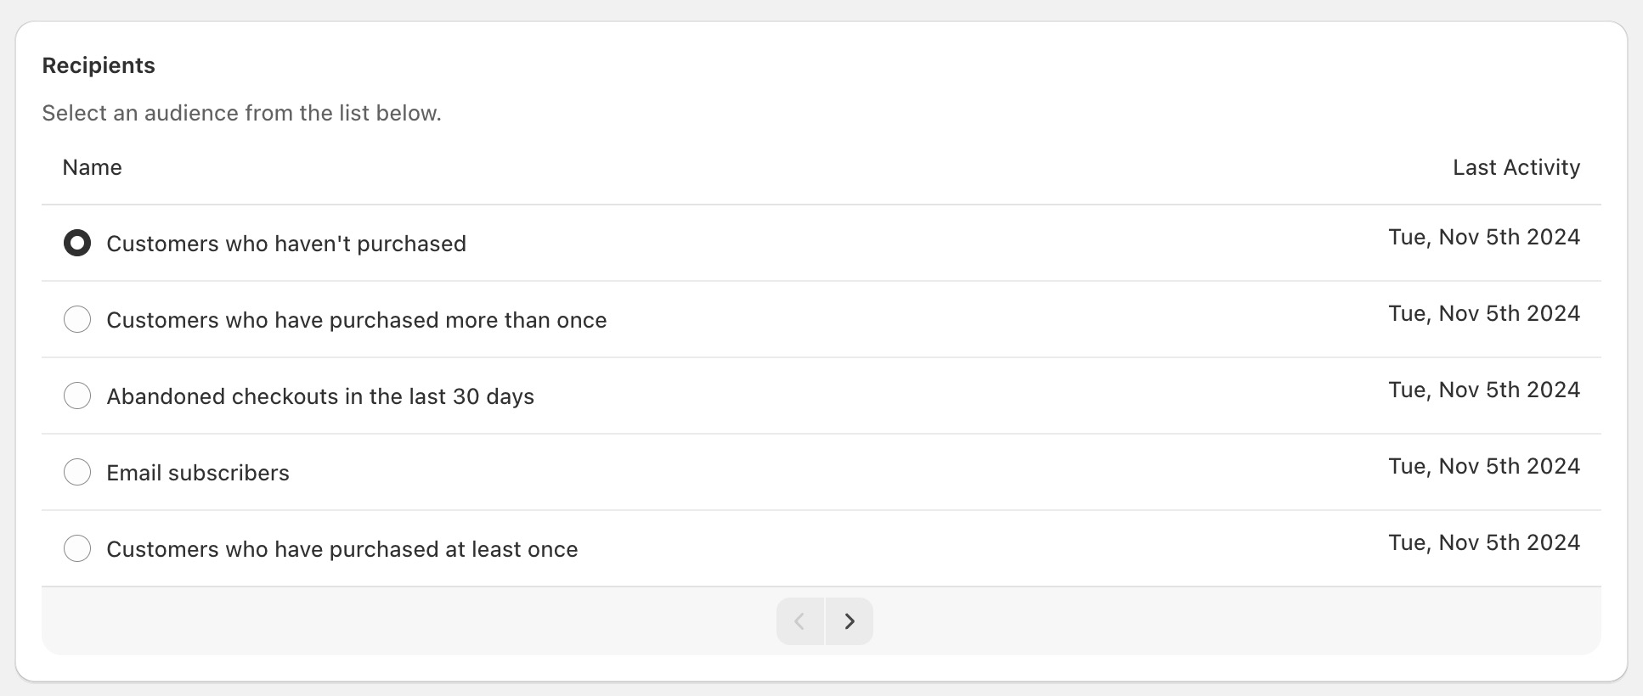The width and height of the screenshot is (1643, 696).
Task: Choose 'Customers who have purchased more than once' radio
Action: tap(77, 320)
